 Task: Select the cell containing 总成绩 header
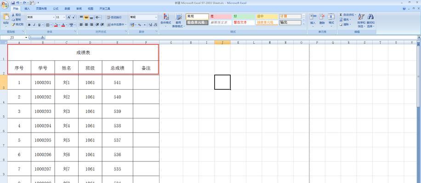pyautogui.click(x=117, y=68)
